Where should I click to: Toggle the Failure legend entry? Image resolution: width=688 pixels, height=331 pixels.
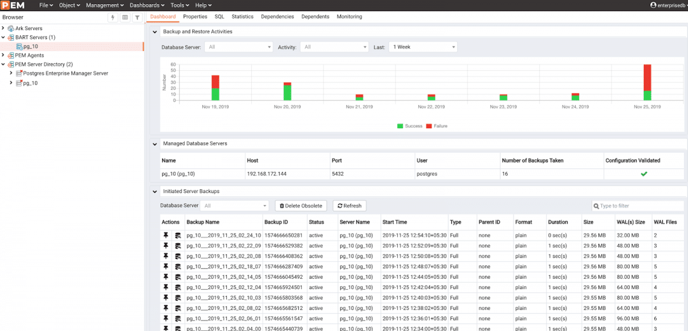coord(437,126)
